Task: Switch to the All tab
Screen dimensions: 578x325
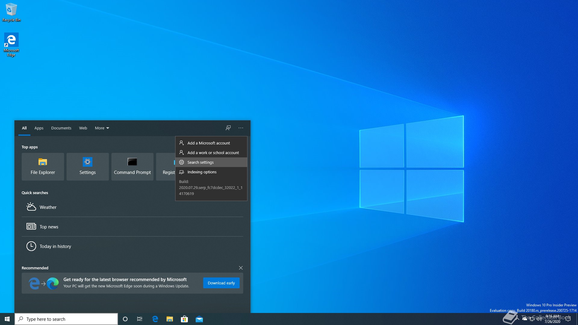Action: point(24,128)
